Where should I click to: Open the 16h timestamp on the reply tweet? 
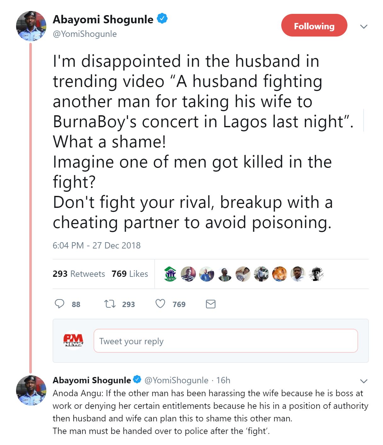pos(223,380)
